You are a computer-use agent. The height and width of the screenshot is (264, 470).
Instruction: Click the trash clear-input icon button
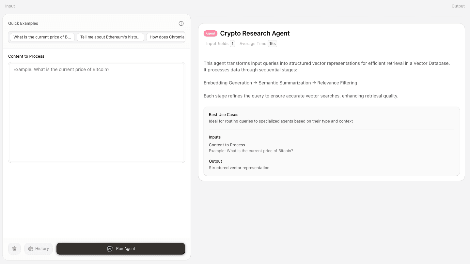pyautogui.click(x=14, y=249)
